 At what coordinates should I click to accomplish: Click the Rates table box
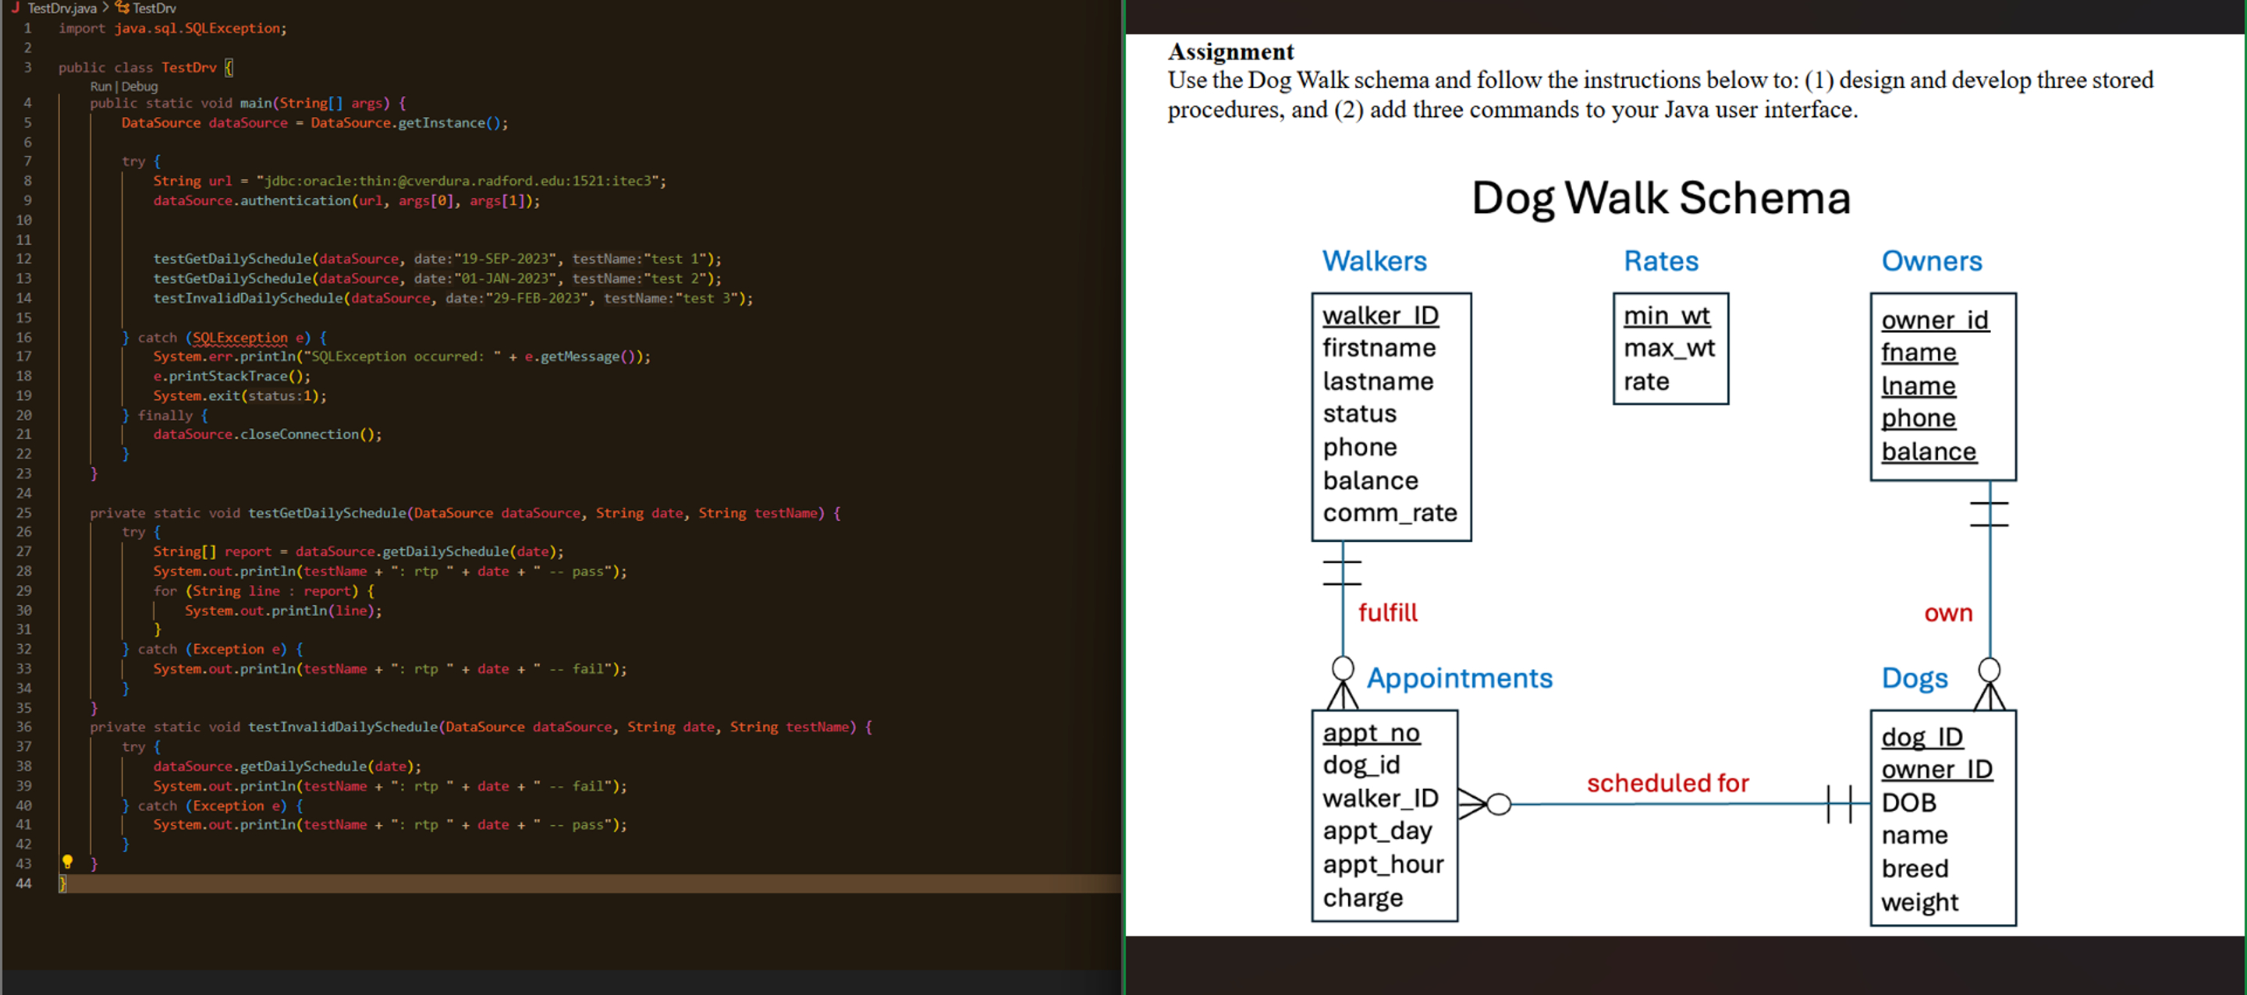pos(1670,349)
